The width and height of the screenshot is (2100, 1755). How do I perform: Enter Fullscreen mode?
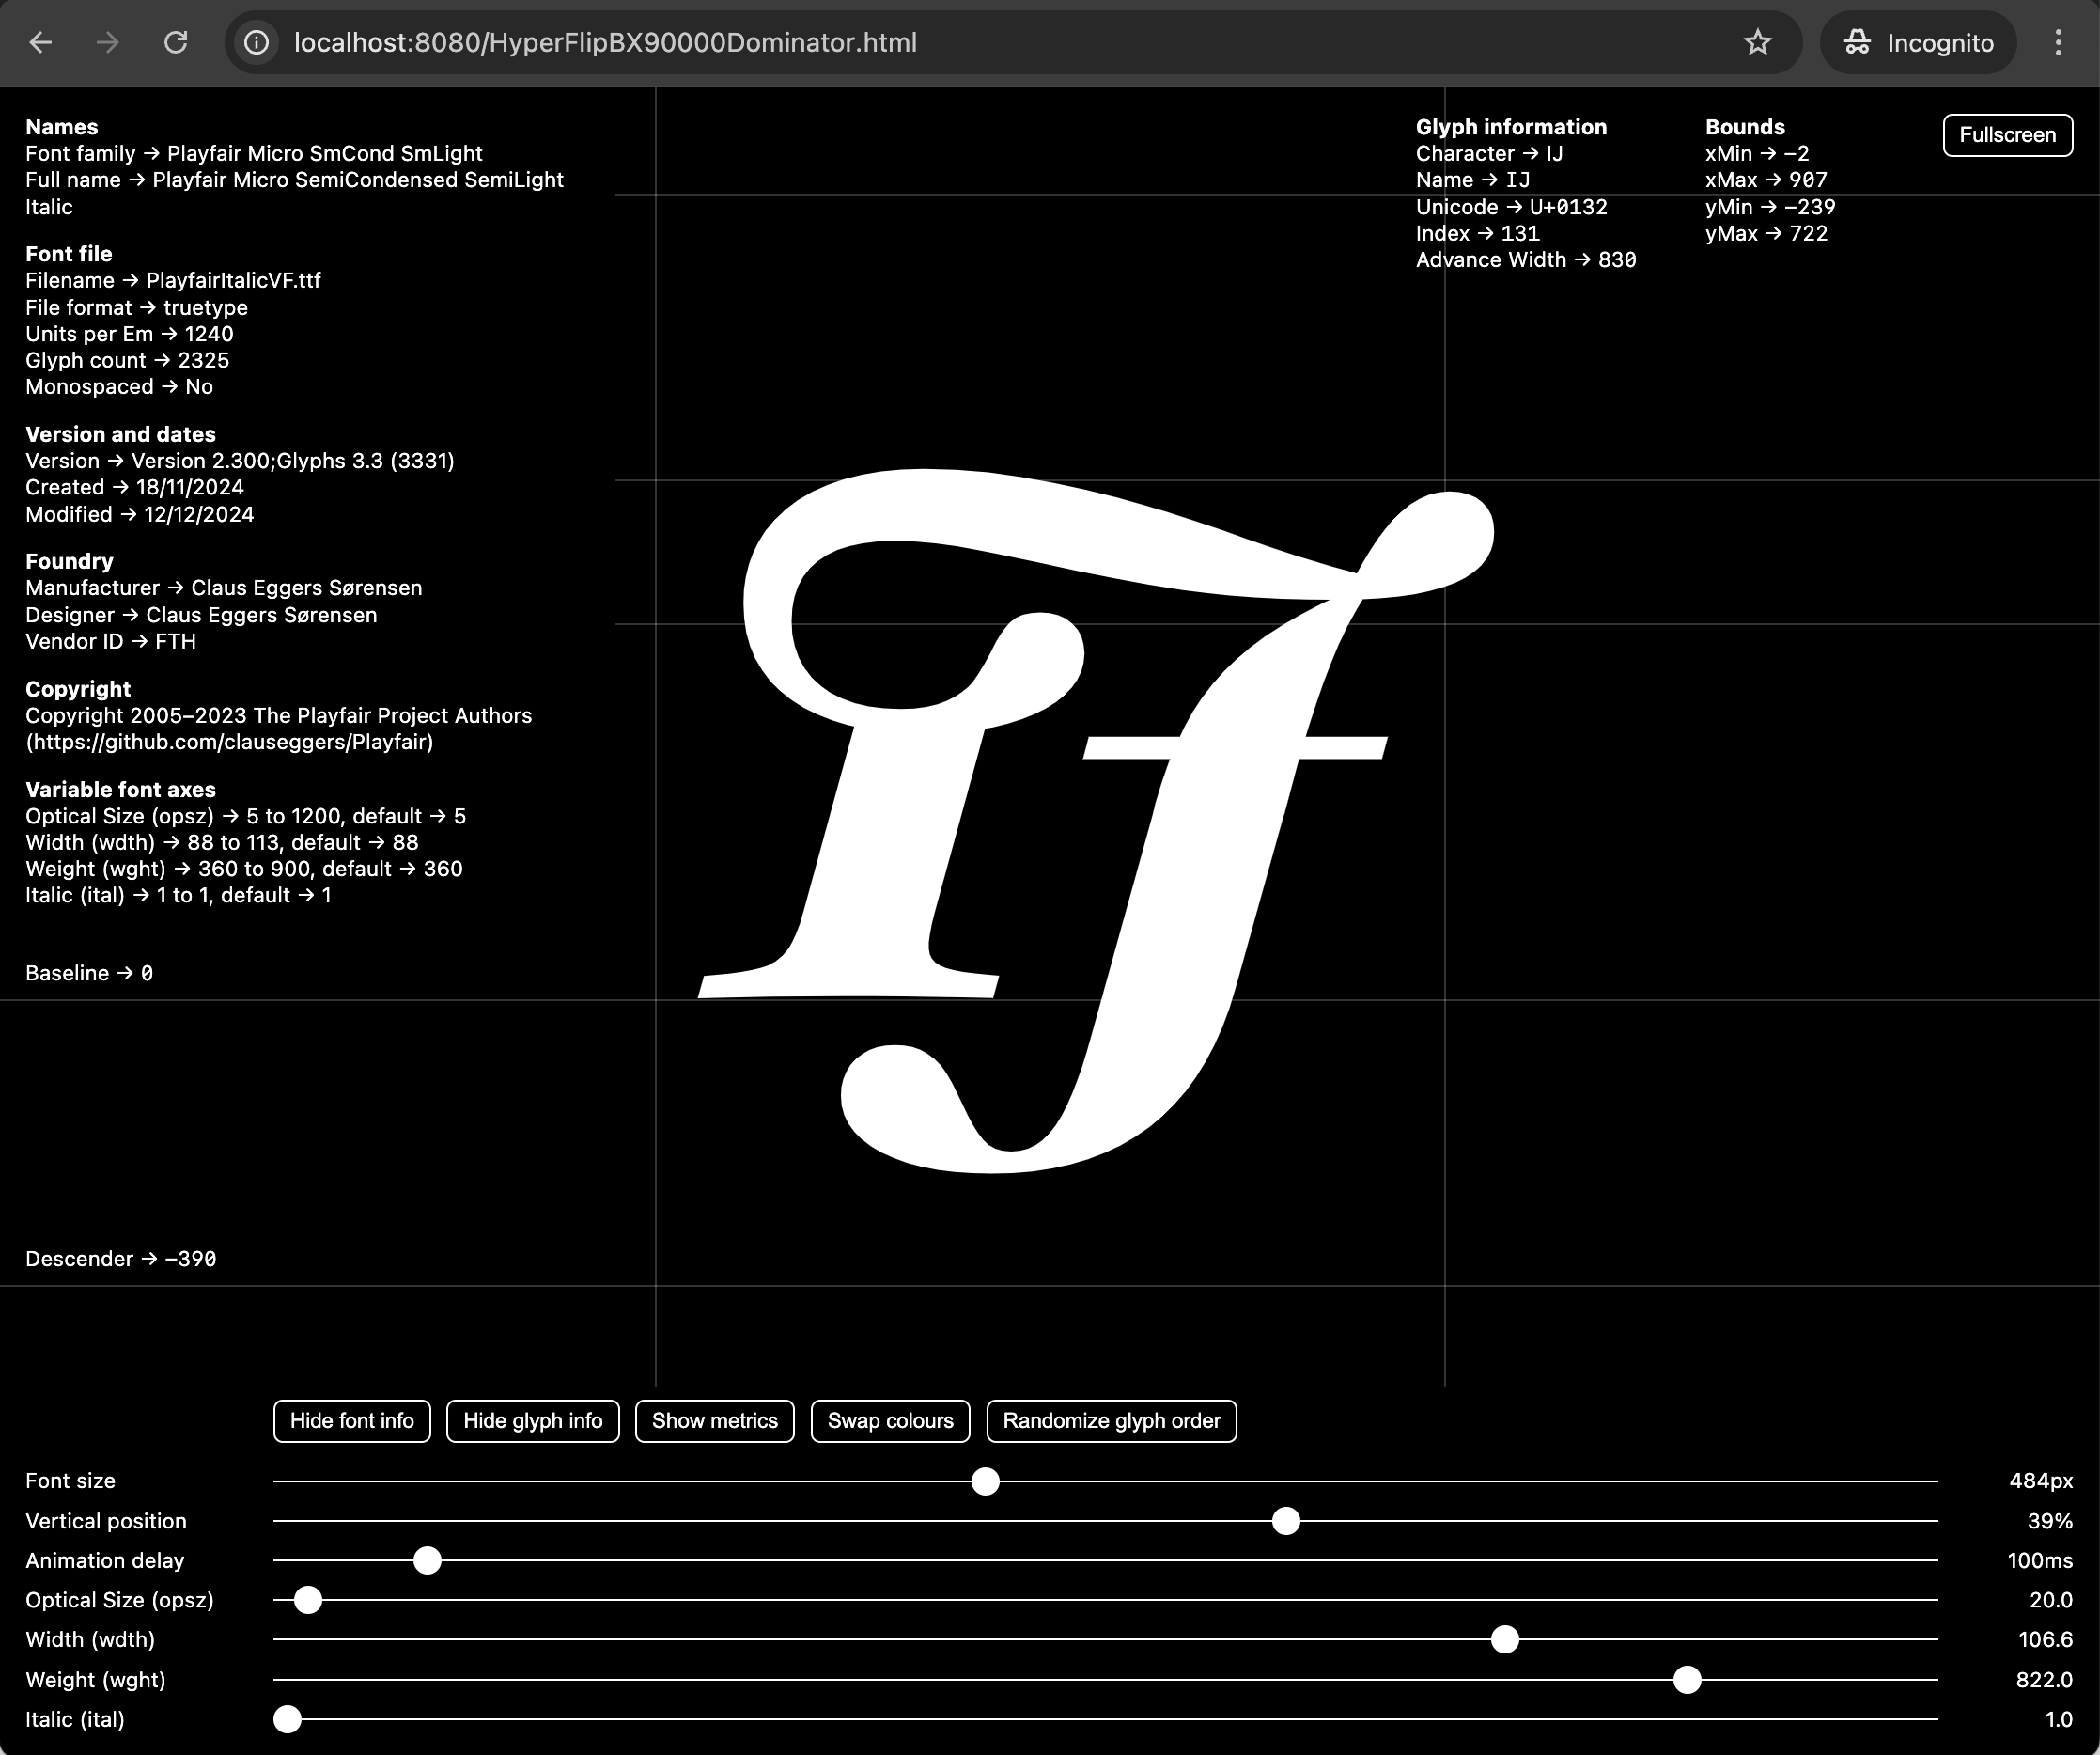(x=2007, y=135)
